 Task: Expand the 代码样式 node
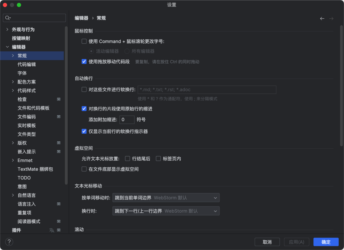click(13, 91)
